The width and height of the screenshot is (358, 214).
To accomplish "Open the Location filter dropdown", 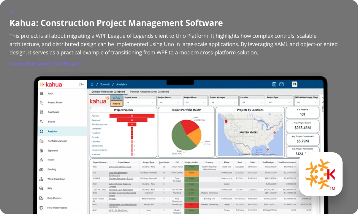I will coord(252,102).
